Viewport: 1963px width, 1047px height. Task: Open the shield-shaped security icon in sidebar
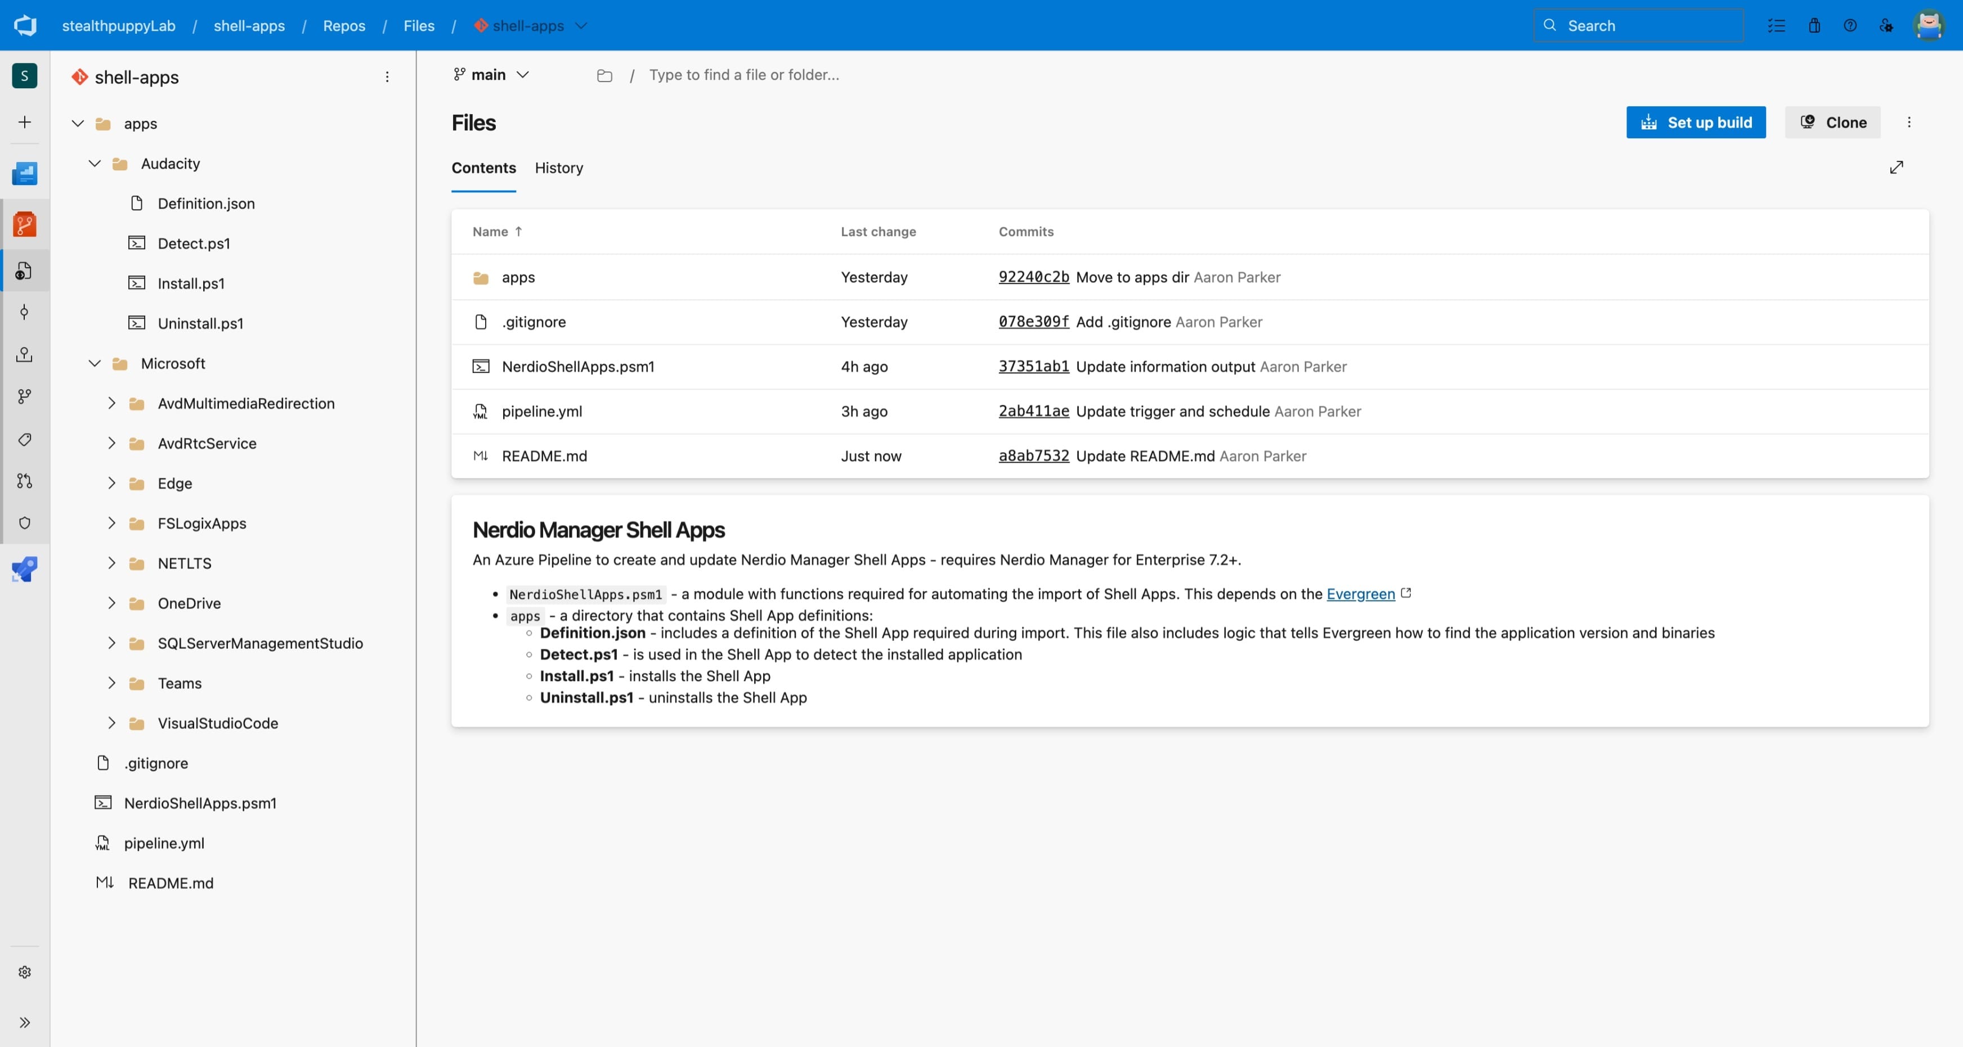pos(24,523)
